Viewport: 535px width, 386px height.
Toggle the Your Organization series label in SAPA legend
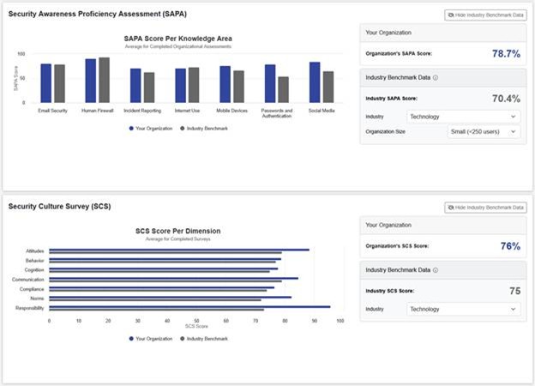tap(154, 128)
